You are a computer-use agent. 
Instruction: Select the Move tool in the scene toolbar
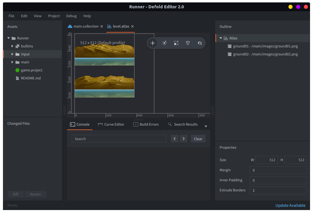pyautogui.click(x=153, y=43)
